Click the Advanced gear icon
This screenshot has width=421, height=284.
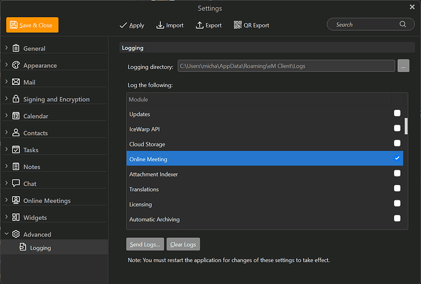click(x=16, y=234)
